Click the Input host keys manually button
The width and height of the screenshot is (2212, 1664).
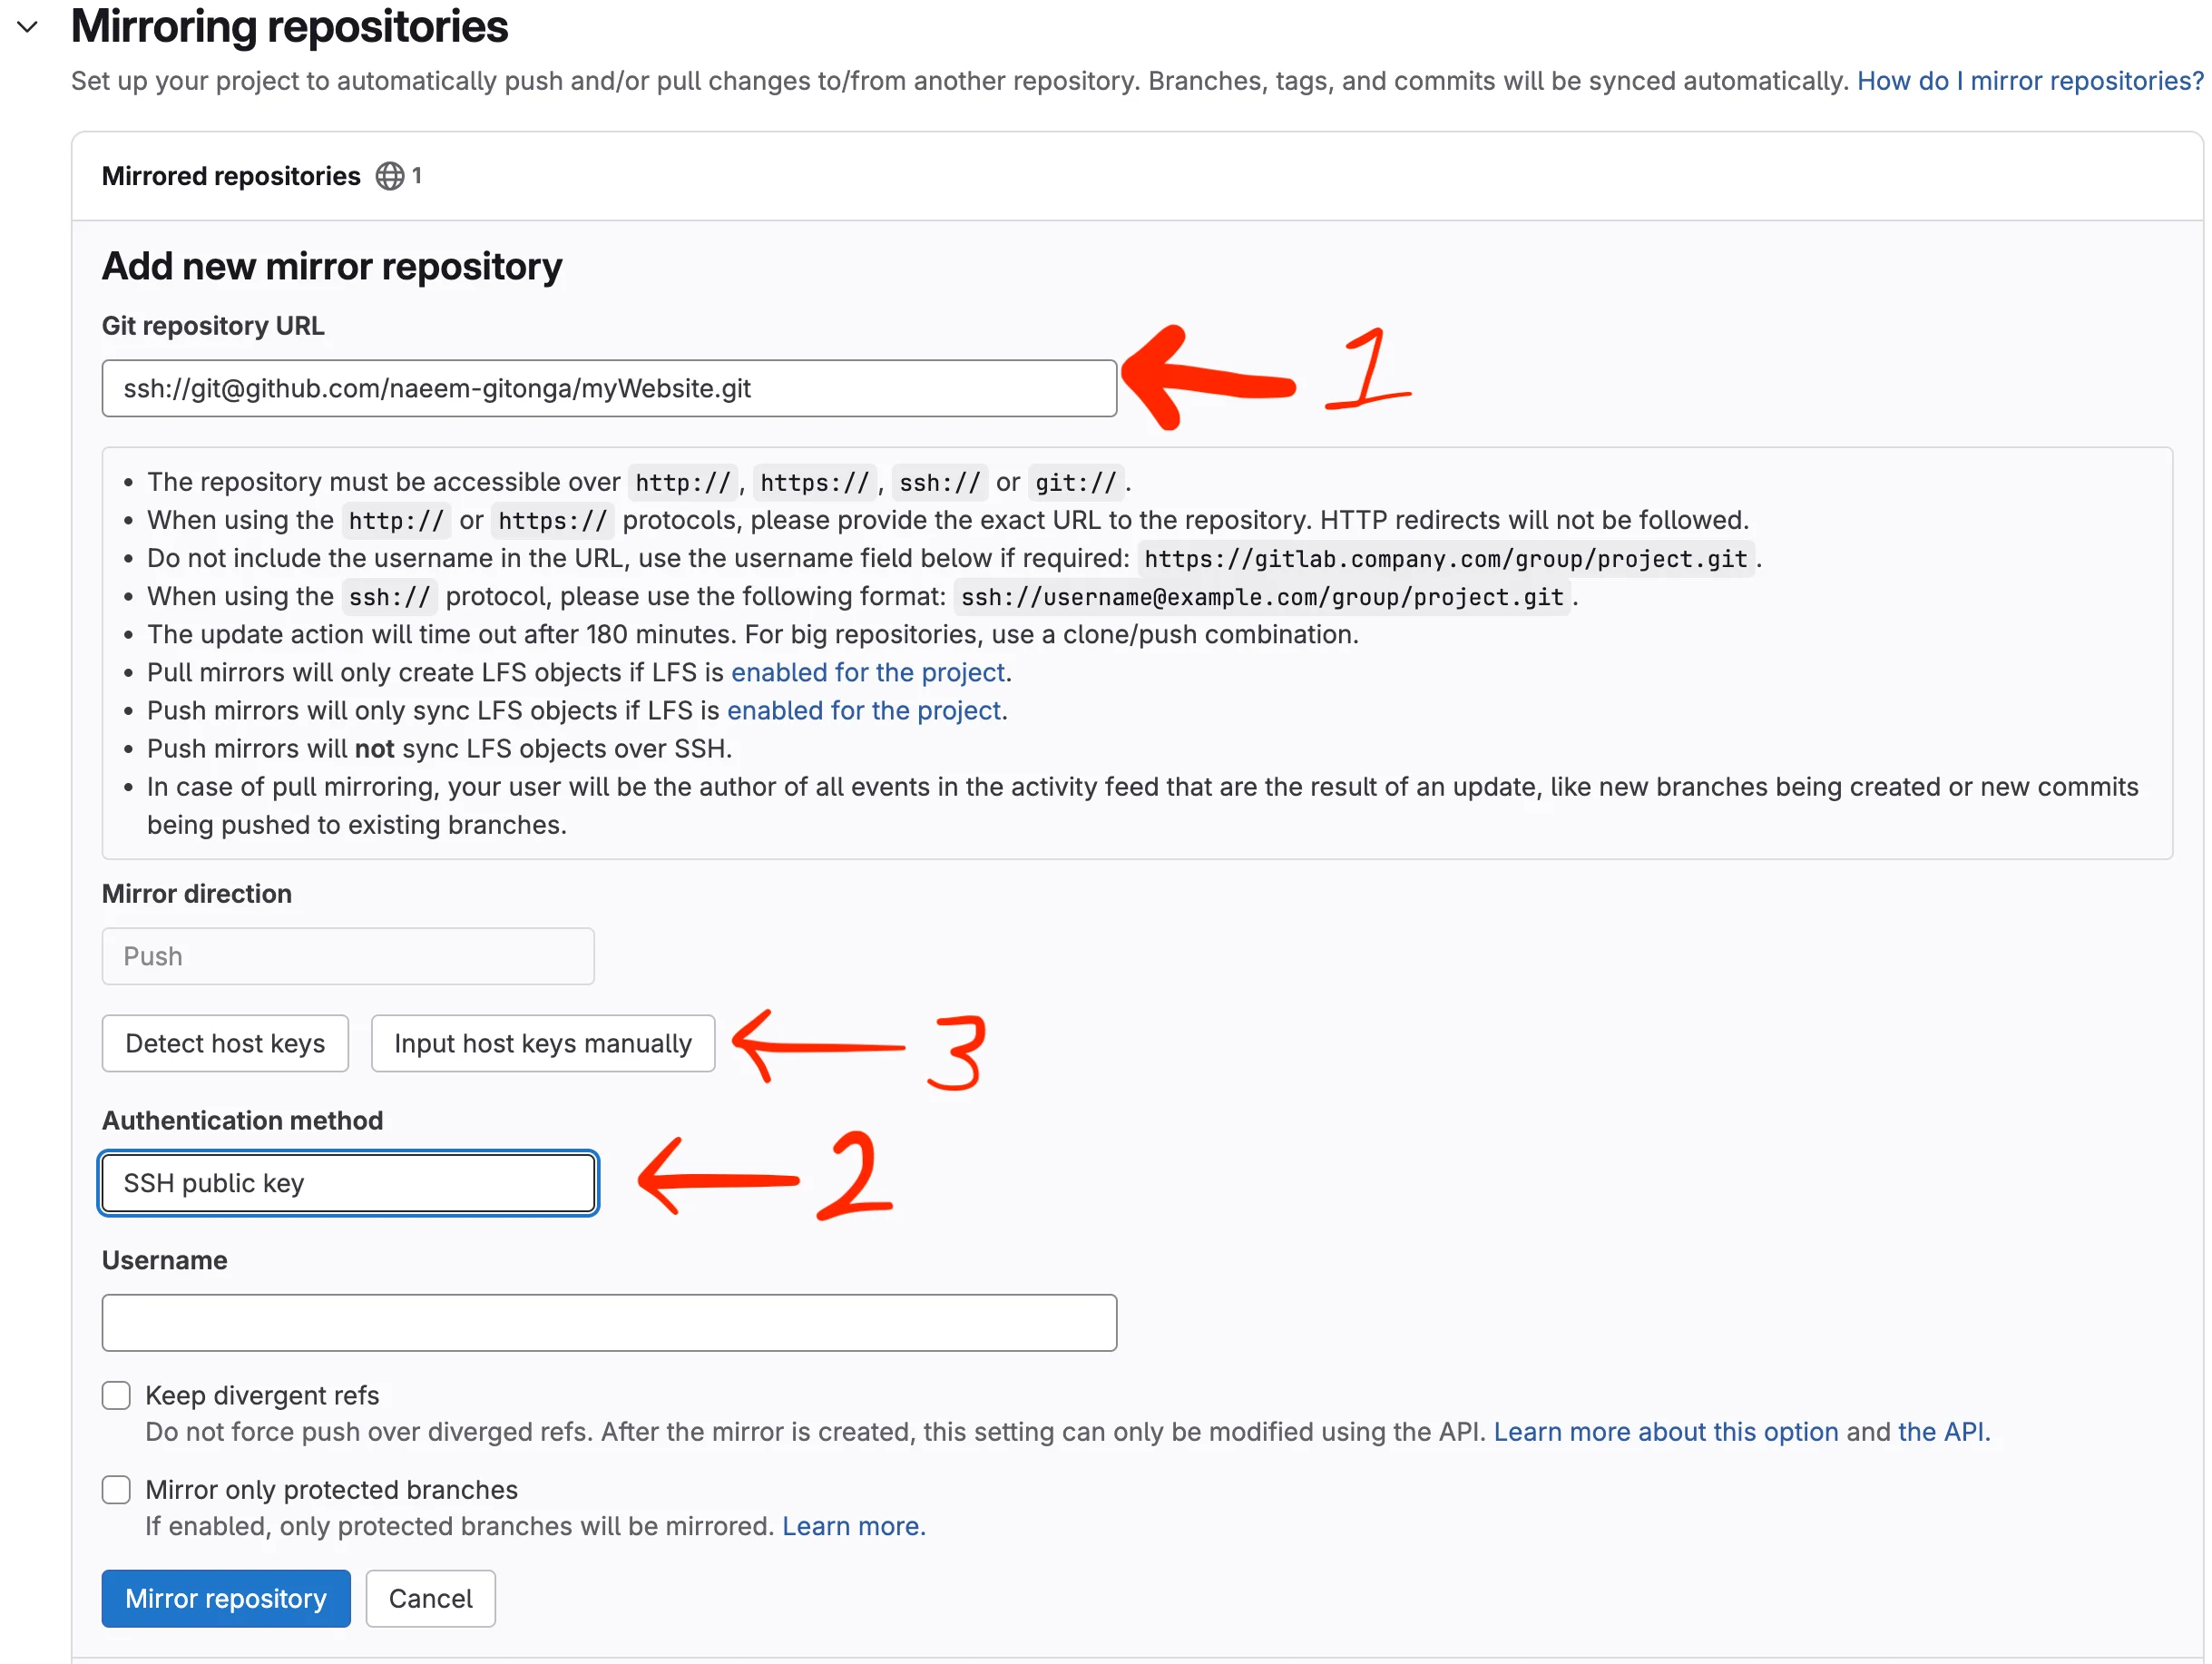tap(542, 1043)
